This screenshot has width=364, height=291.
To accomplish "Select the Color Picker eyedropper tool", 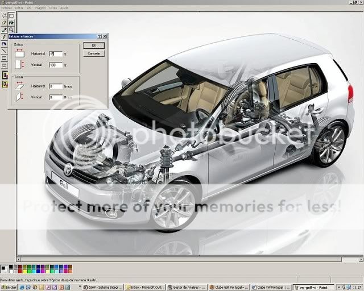I will point(4,30).
